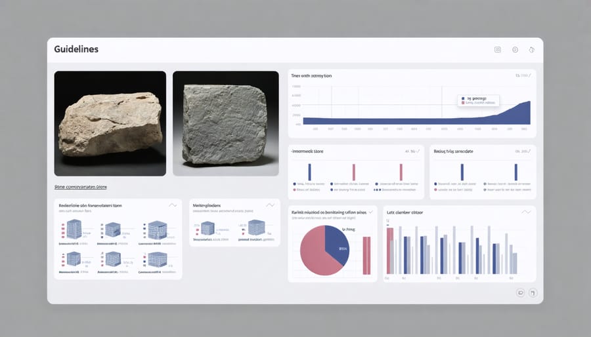Click the Guidelines title in the header
Image resolution: width=591 pixels, height=337 pixels.
pyautogui.click(x=76, y=50)
